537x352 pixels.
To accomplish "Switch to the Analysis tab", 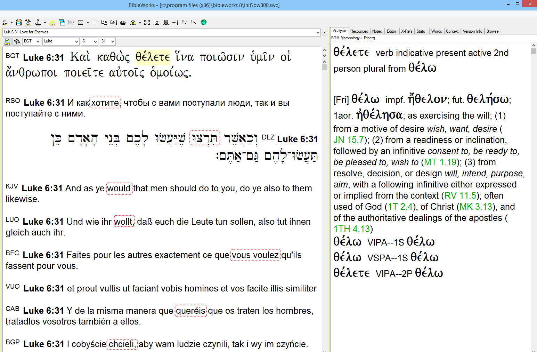I will [x=339, y=31].
